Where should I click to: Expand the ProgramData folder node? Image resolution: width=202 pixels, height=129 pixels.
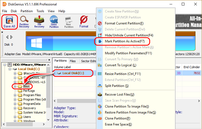tap(15, 104)
